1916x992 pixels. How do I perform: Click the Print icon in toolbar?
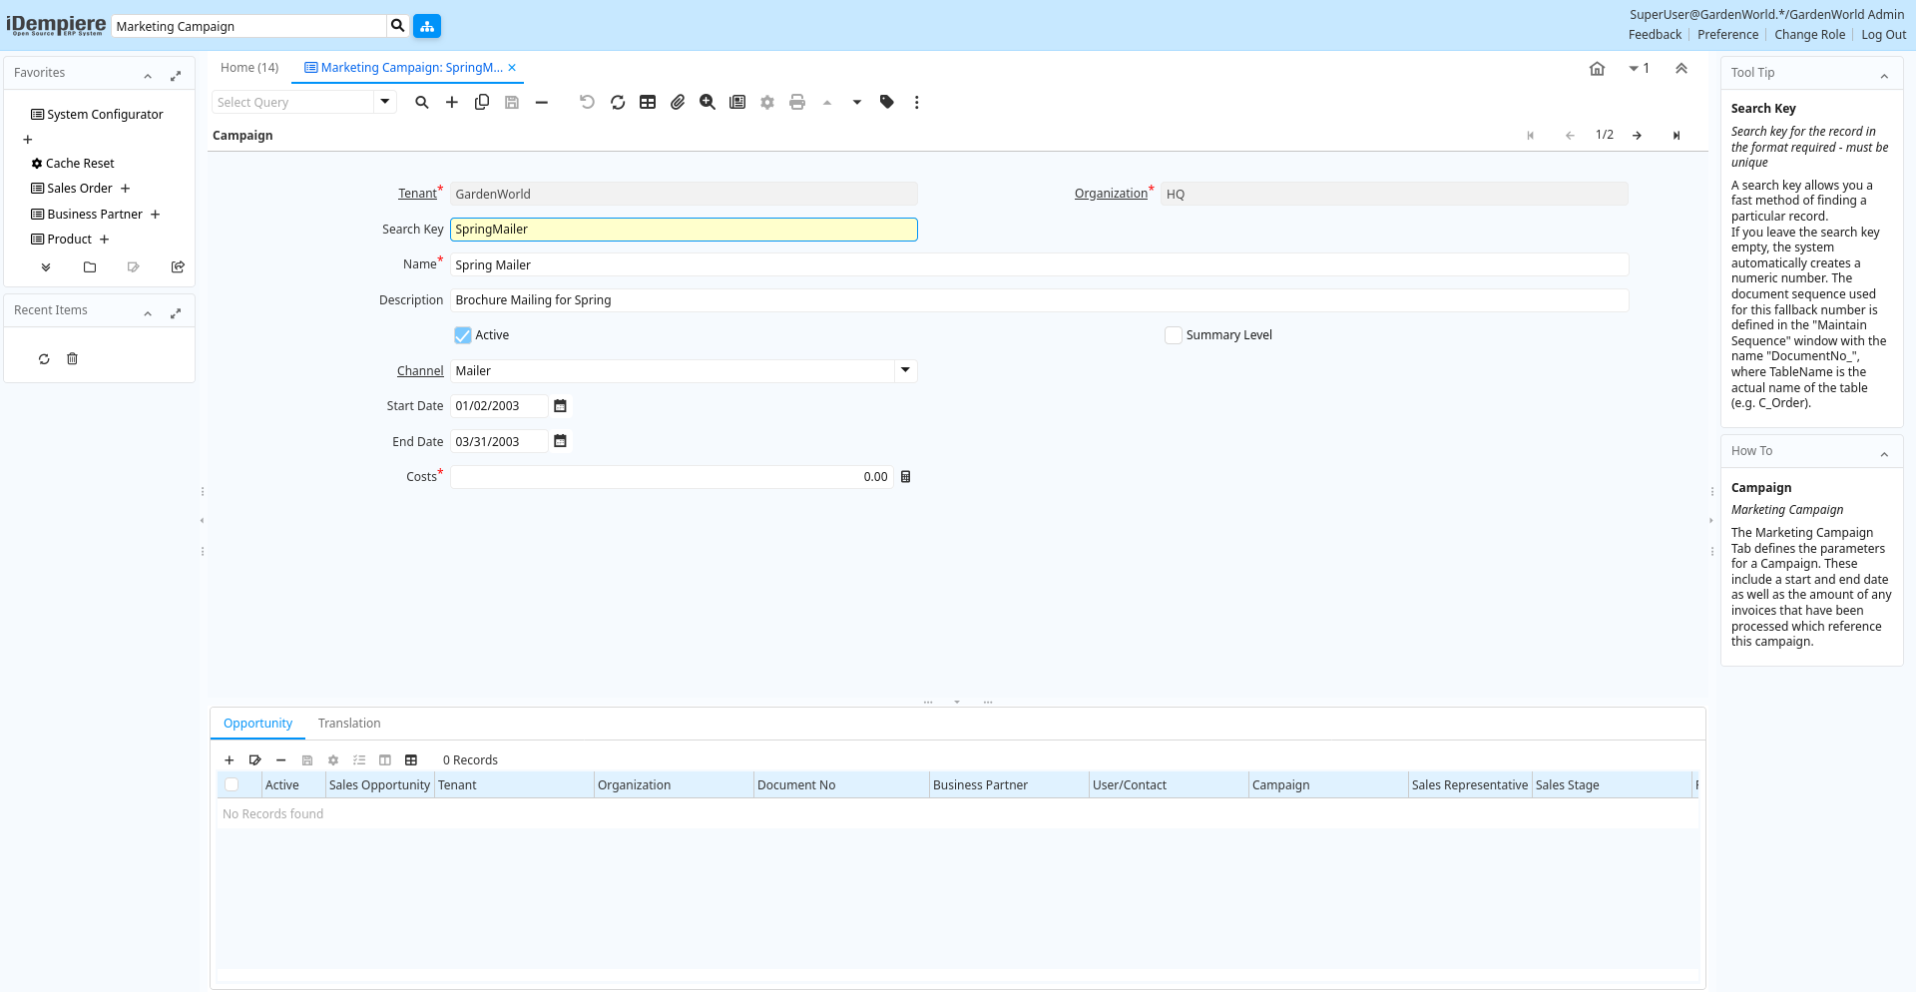click(796, 102)
